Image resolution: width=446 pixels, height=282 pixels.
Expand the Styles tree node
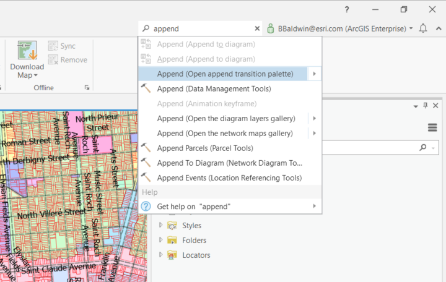[x=160, y=225]
